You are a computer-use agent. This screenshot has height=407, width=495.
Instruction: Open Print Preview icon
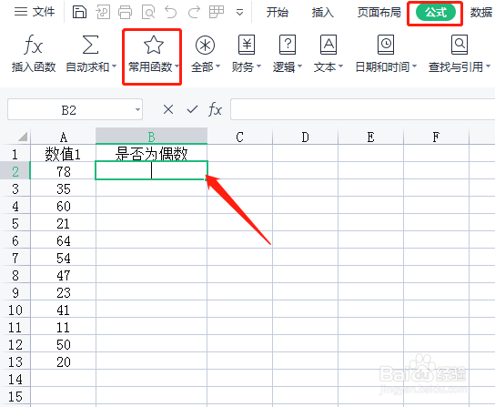tap(148, 12)
